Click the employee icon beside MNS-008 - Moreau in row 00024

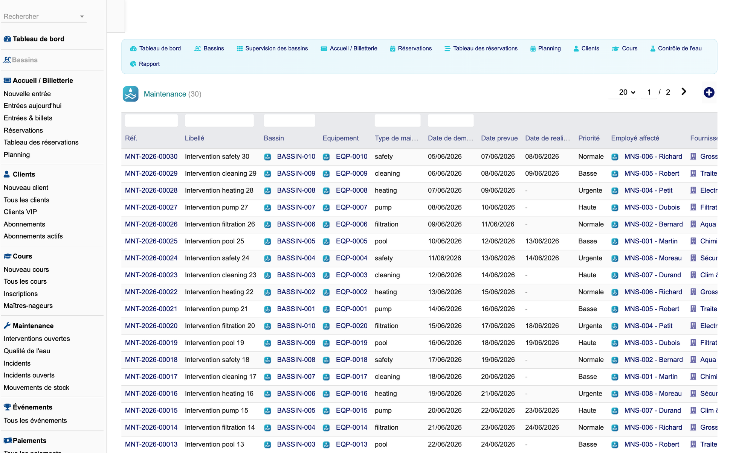click(x=615, y=258)
